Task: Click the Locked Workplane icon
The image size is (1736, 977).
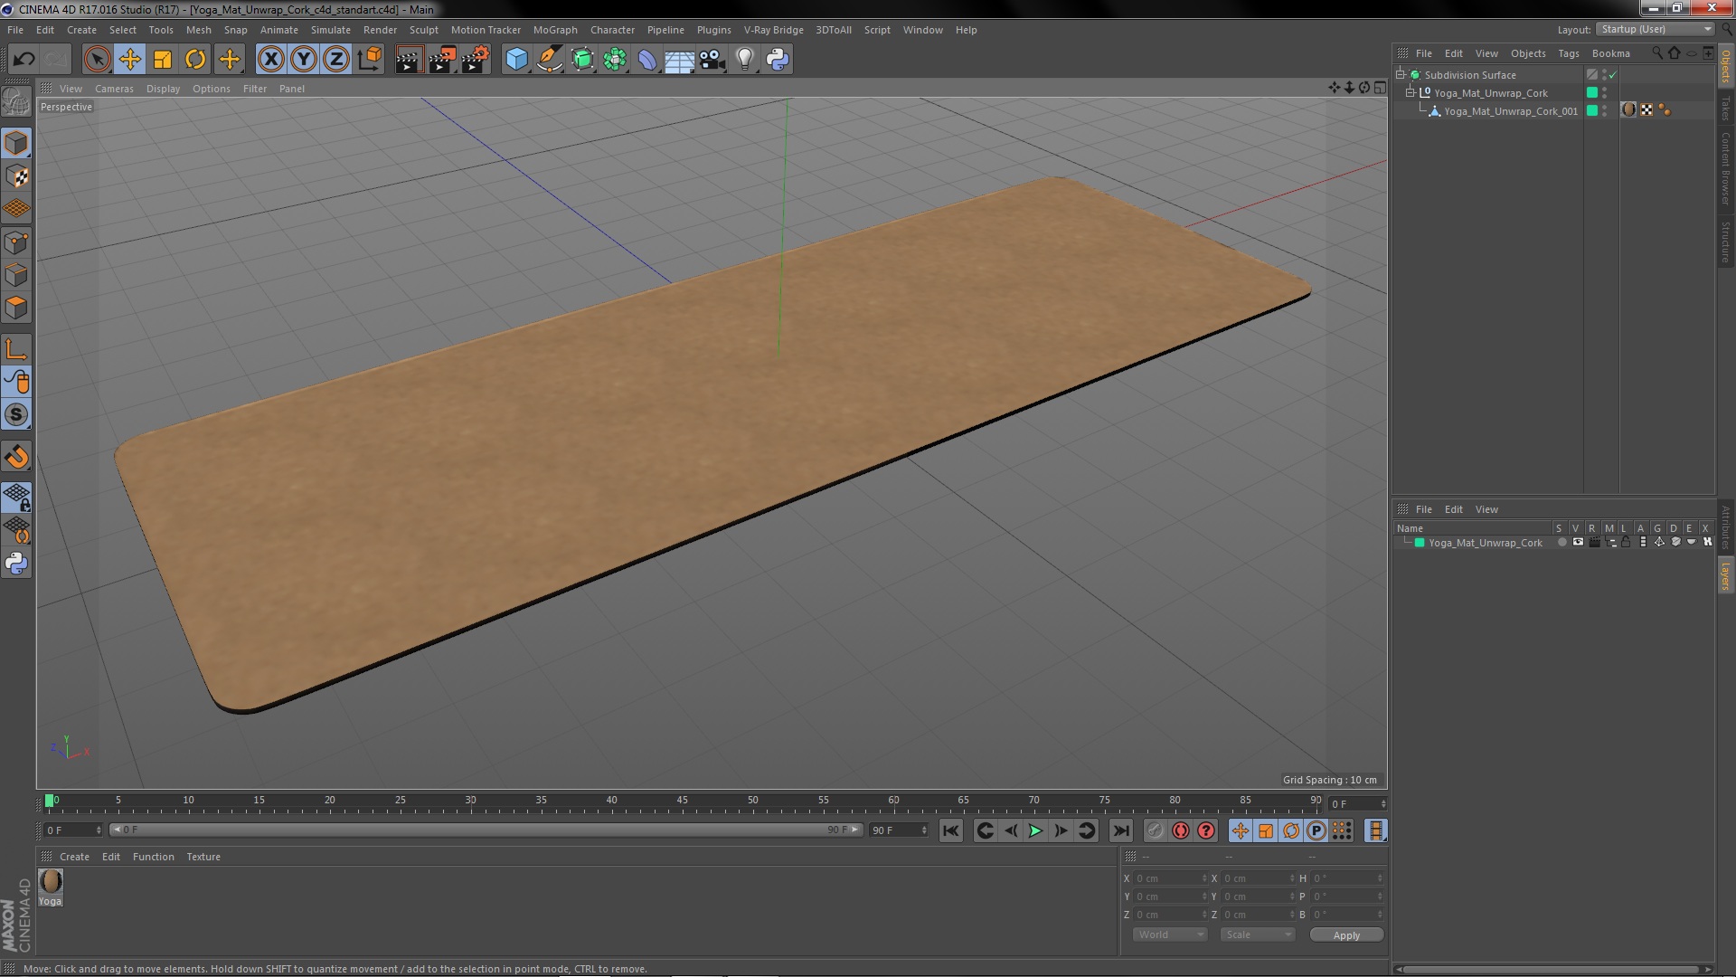Action: pos(16,498)
